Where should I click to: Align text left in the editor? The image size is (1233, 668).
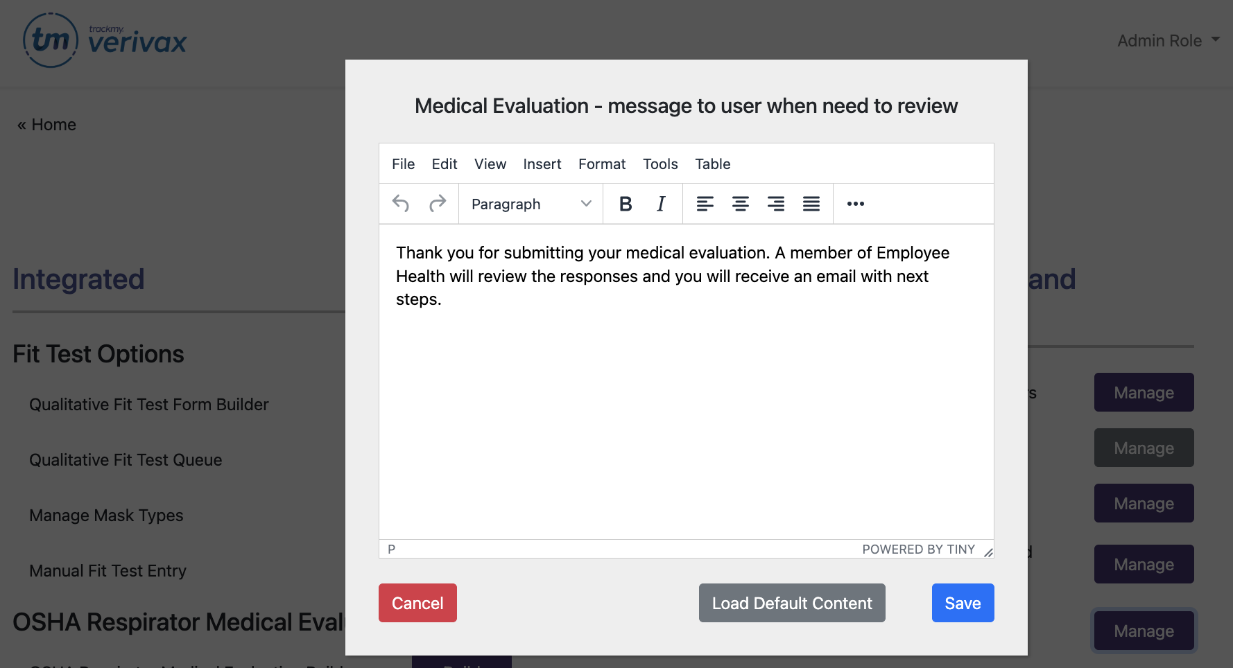coord(705,204)
